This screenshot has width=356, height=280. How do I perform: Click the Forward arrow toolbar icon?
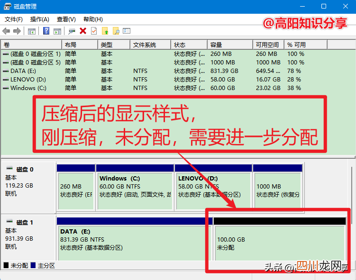(17, 31)
